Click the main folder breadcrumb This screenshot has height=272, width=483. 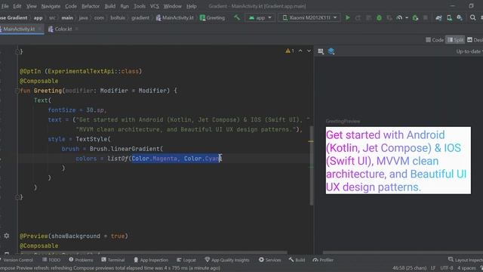click(x=67, y=18)
